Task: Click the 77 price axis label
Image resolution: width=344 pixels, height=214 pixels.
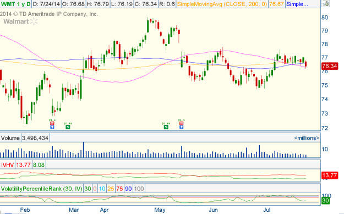Action: click(x=325, y=57)
